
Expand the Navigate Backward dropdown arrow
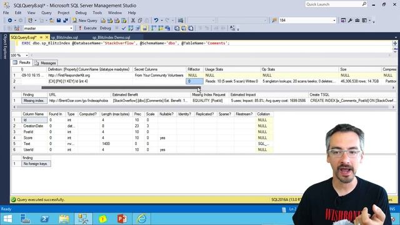(15, 20)
